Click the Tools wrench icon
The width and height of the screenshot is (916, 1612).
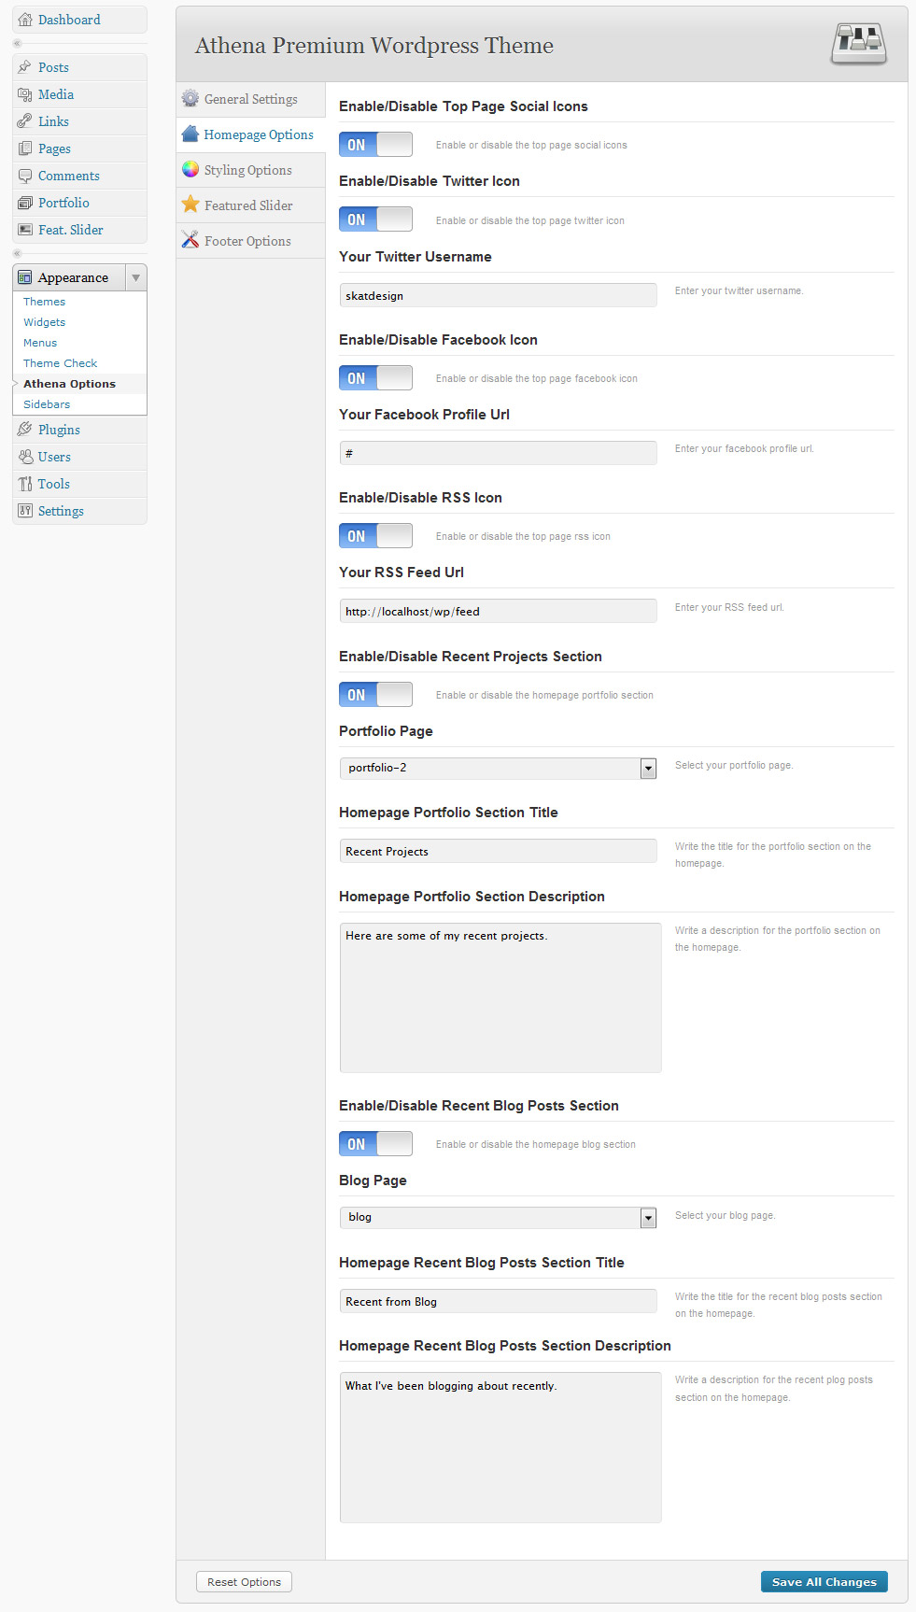point(25,484)
